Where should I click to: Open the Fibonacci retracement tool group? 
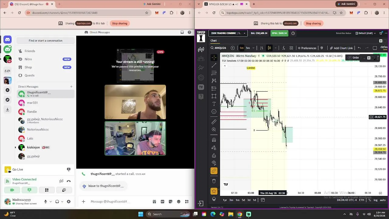coord(214,73)
